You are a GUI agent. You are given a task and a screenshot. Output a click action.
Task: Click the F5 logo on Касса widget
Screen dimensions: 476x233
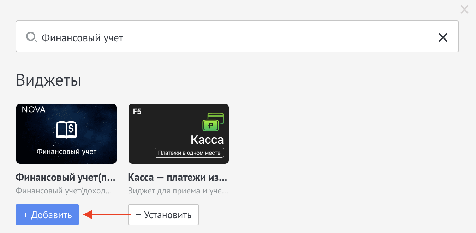tap(137, 112)
